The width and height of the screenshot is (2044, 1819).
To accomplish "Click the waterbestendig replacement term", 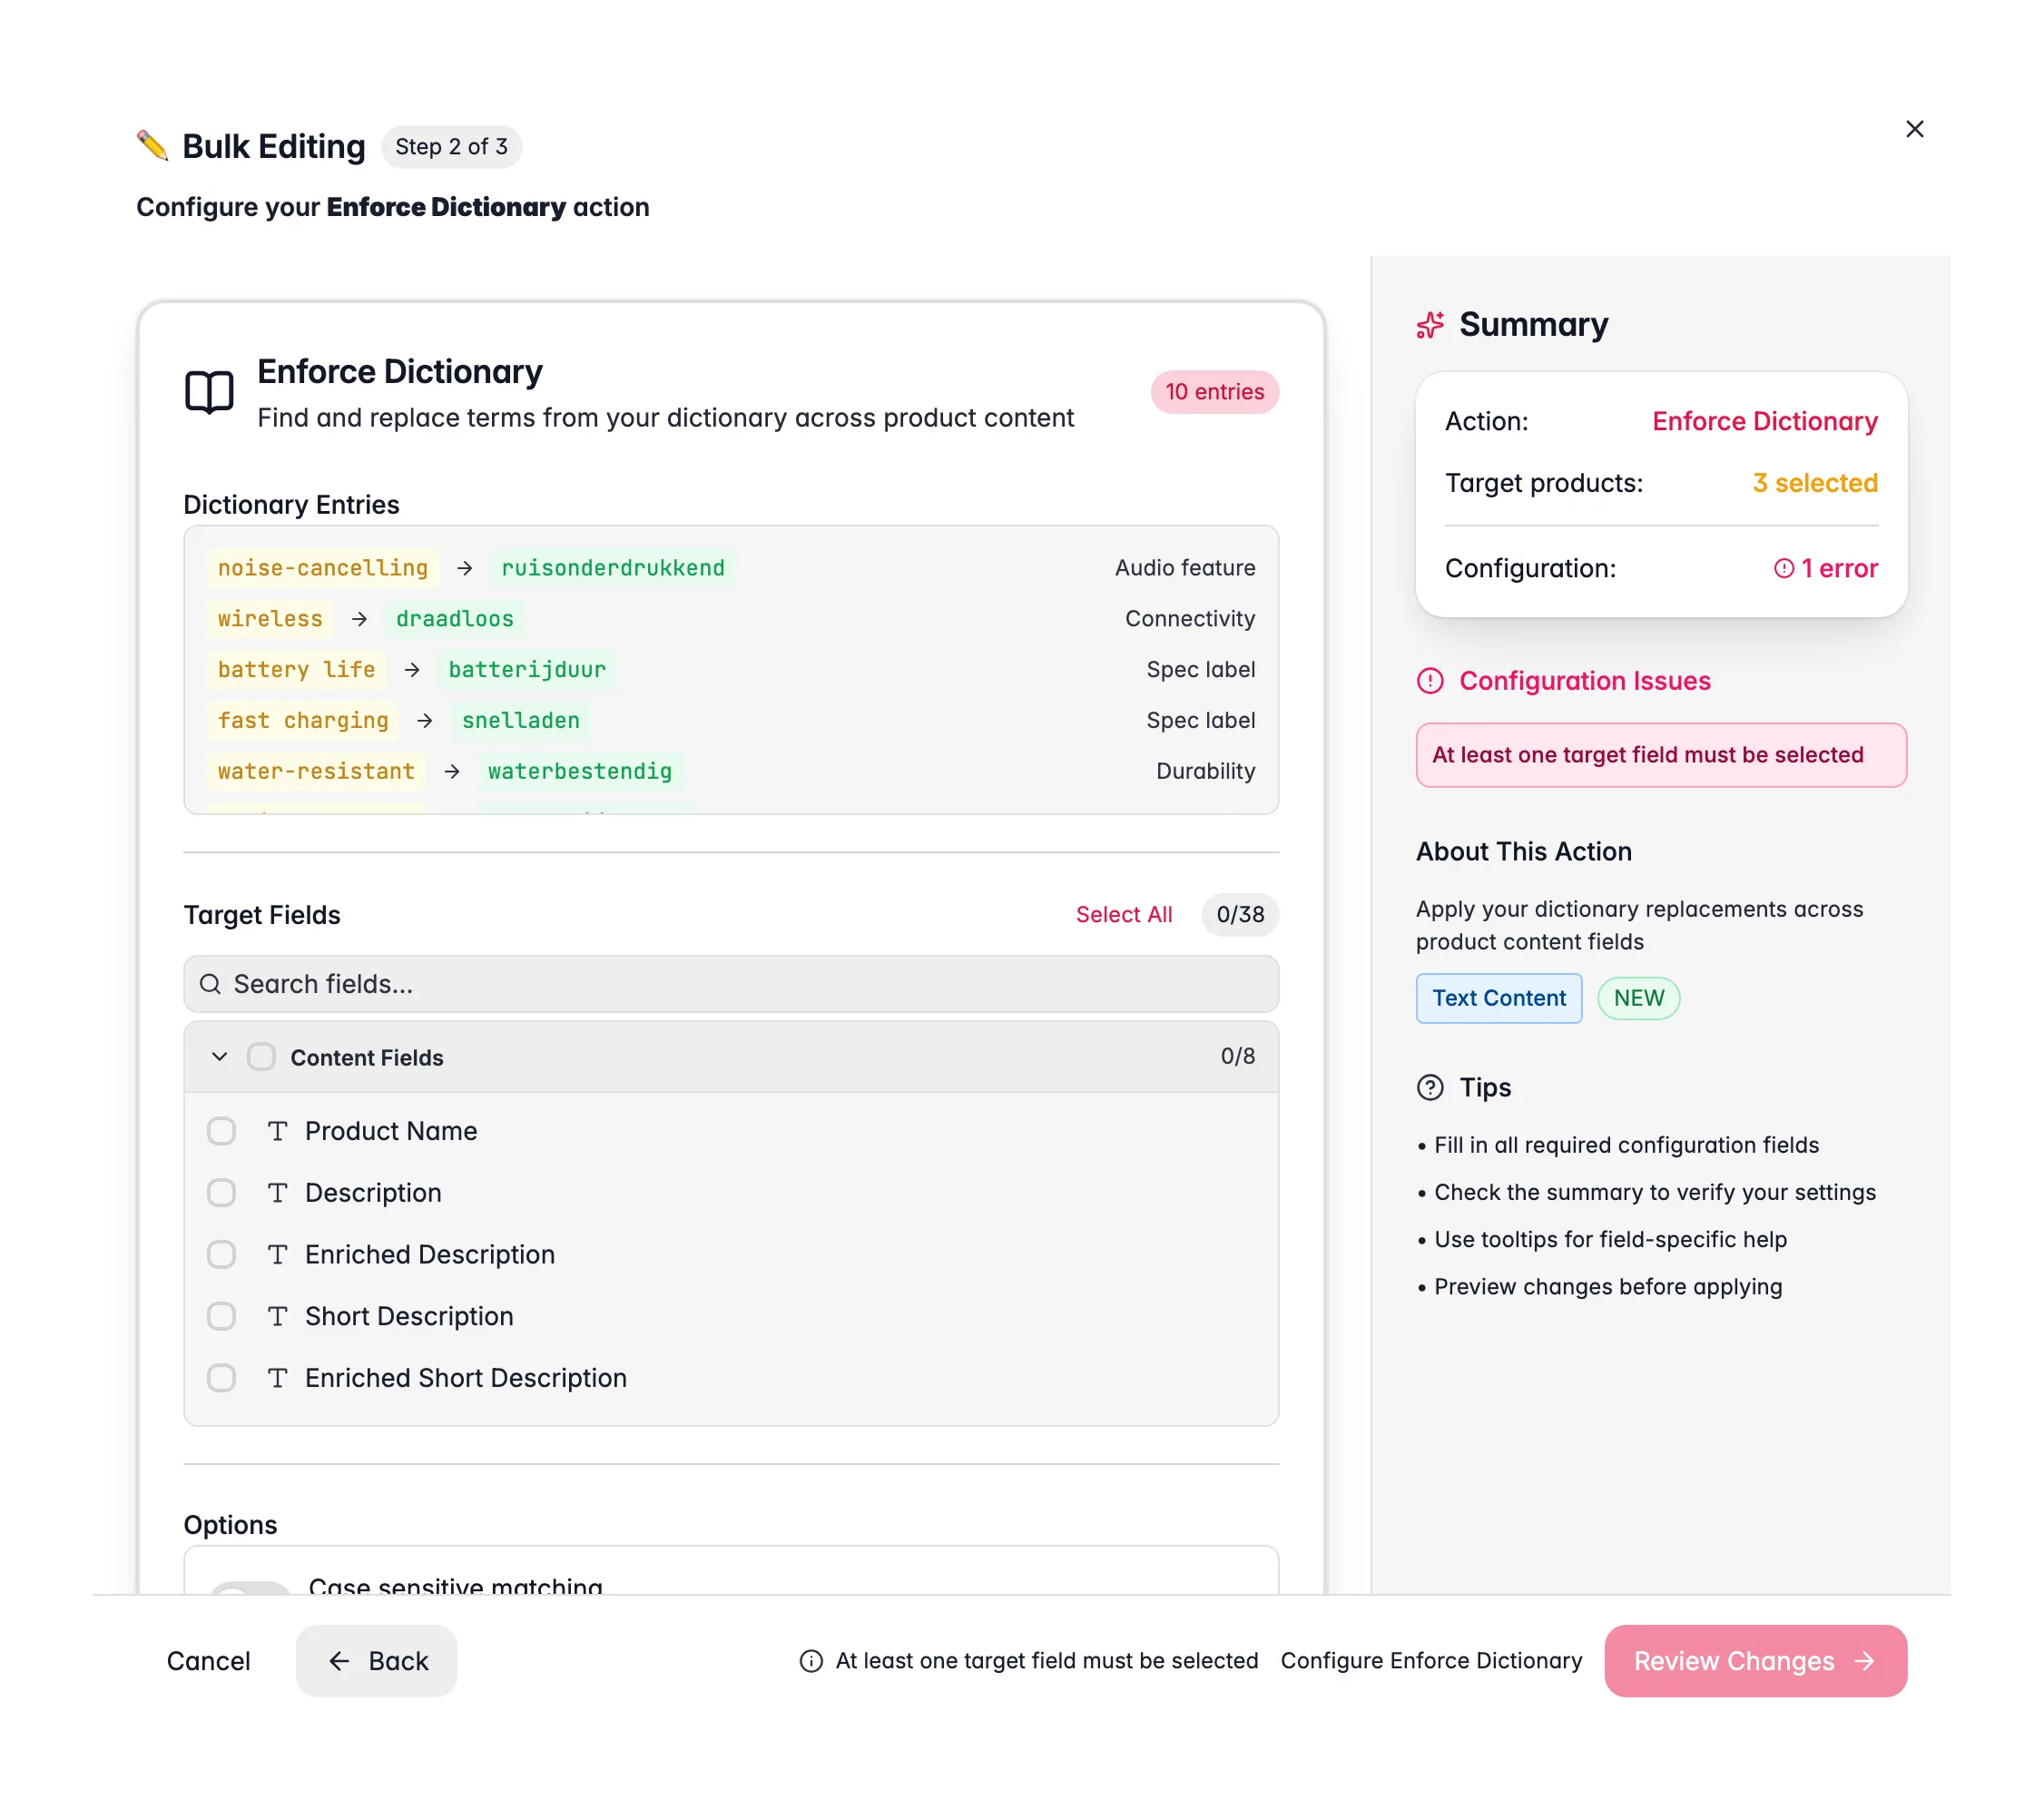I will (x=579, y=771).
